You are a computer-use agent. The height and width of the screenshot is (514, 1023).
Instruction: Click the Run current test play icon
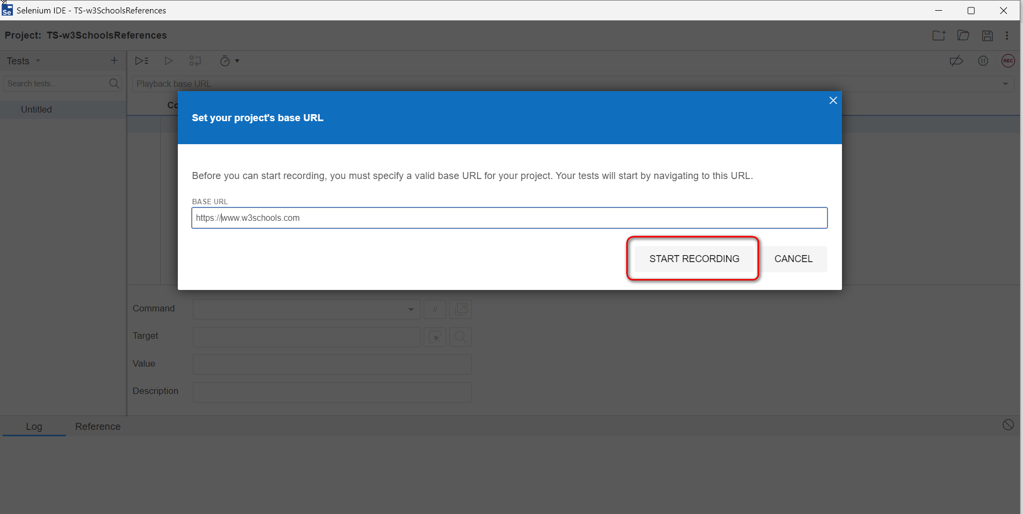(168, 61)
